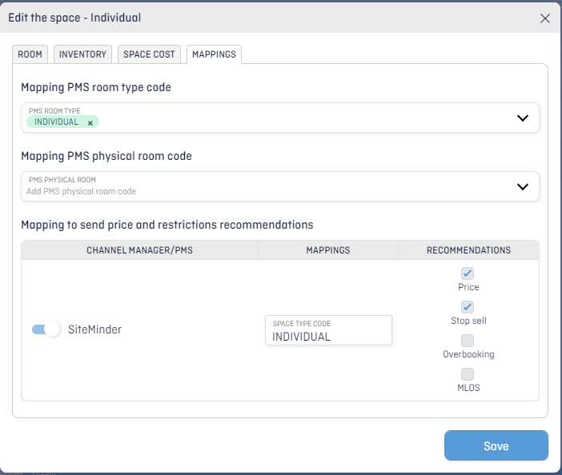Screen dimensions: 562x475
Task: Click the Channel Manager/PMS column header
Action: pos(139,250)
